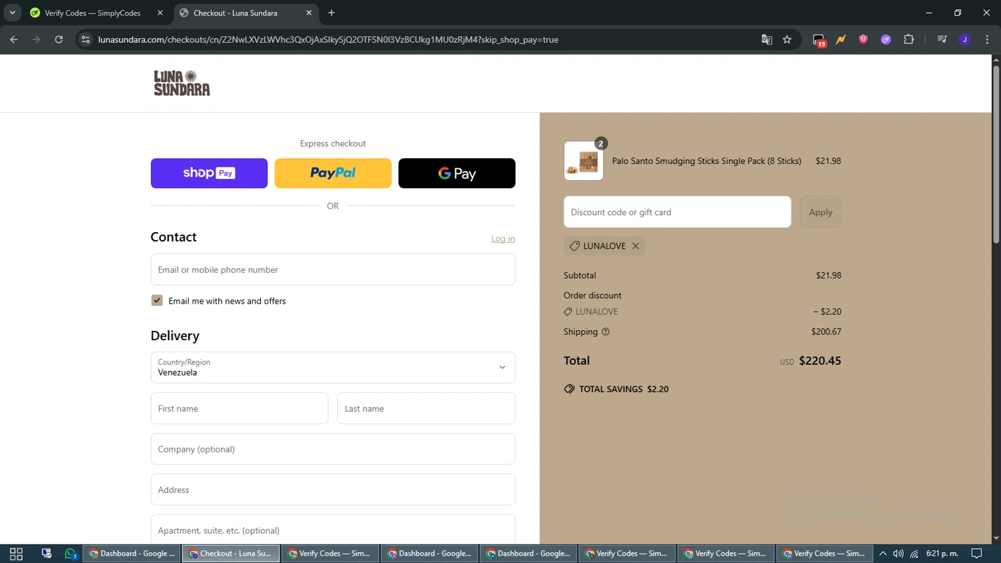Click the Shipping info question mark icon
Image resolution: width=1001 pixels, height=563 pixels.
[x=606, y=332]
